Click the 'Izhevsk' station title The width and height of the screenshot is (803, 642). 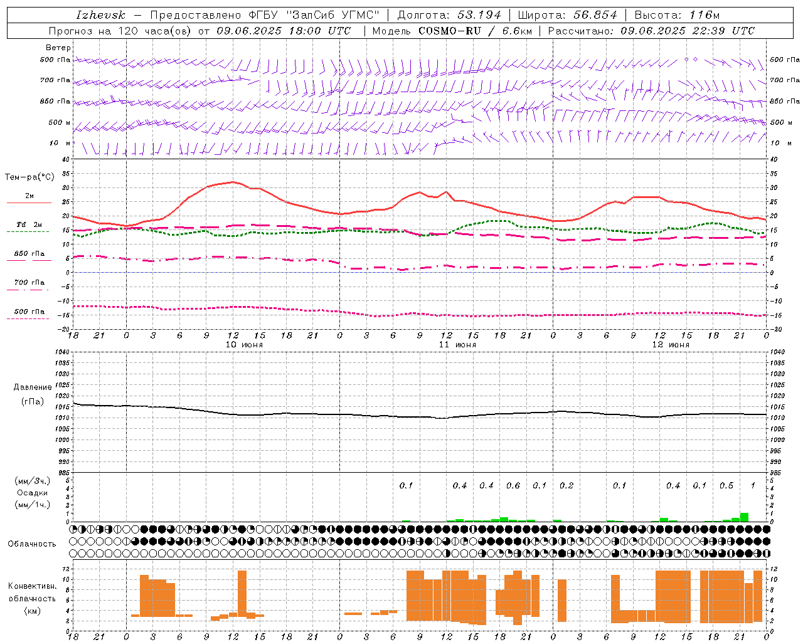(101, 15)
